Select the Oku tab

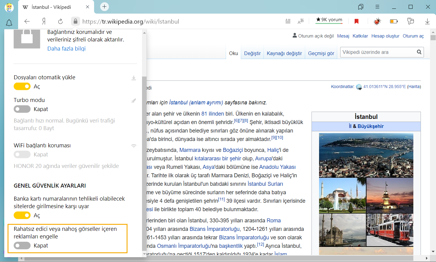click(234, 53)
